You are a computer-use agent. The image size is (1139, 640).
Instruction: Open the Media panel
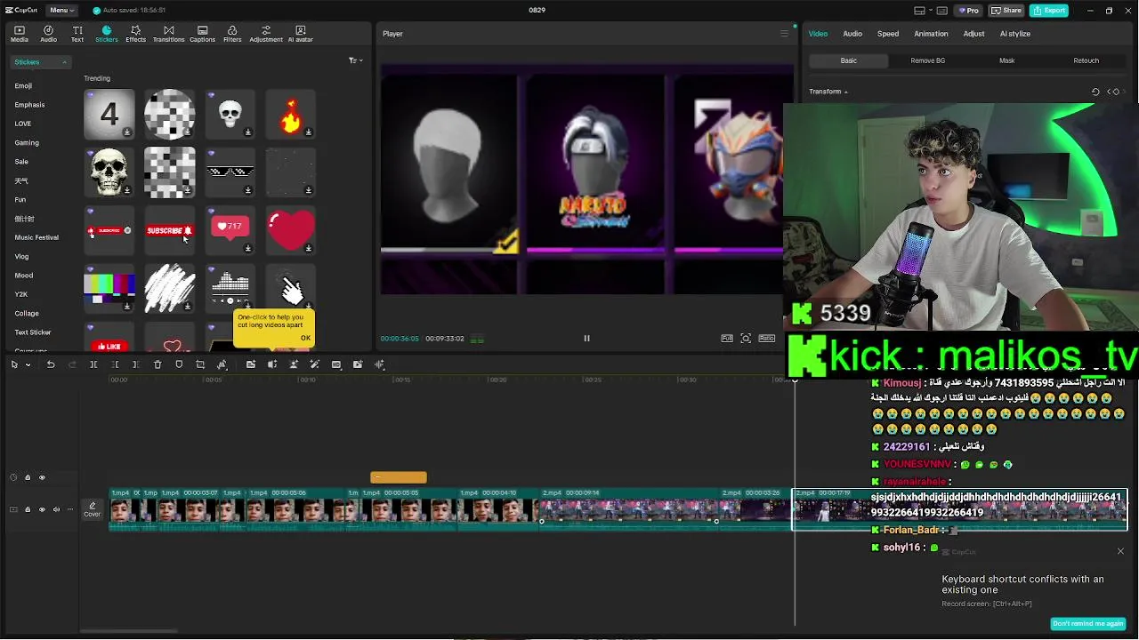tap(19, 34)
